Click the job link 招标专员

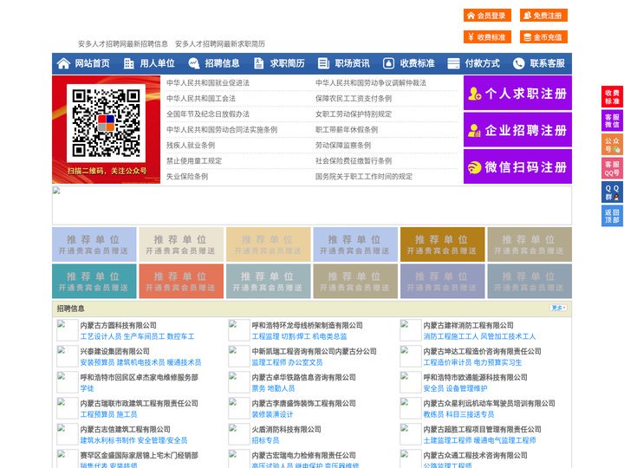tap(265, 440)
